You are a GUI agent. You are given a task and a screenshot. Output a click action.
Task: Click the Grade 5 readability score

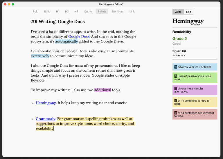tap(179, 38)
